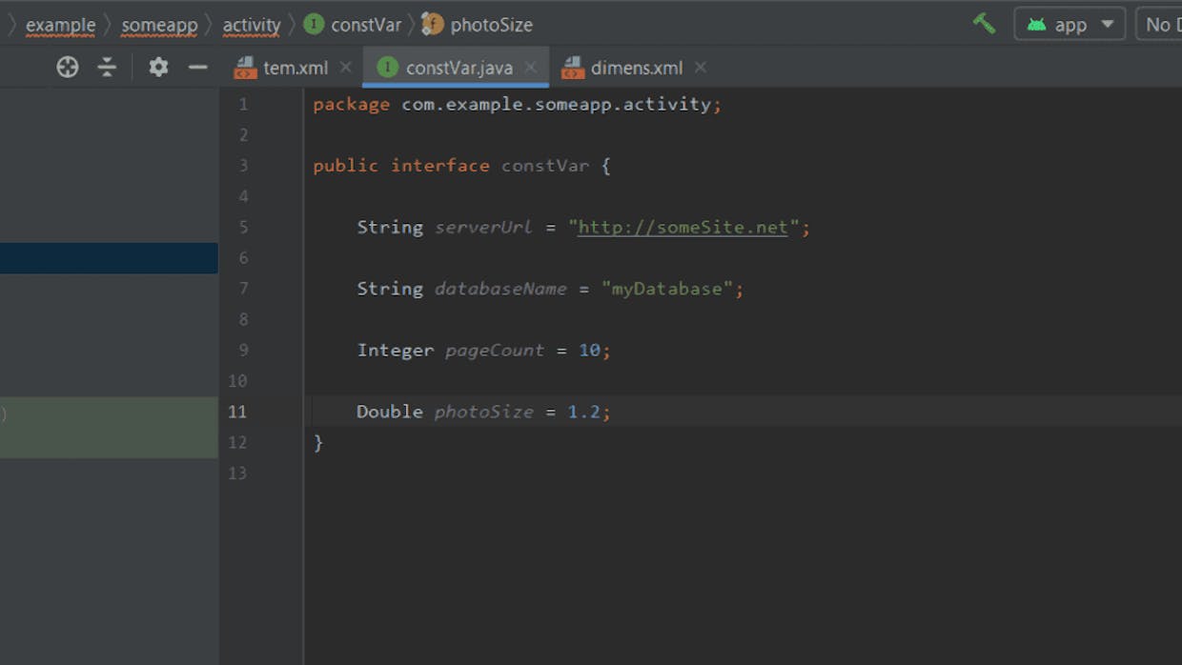Click the tem.xml tab file icon
This screenshot has height=665, width=1182.
[246, 68]
